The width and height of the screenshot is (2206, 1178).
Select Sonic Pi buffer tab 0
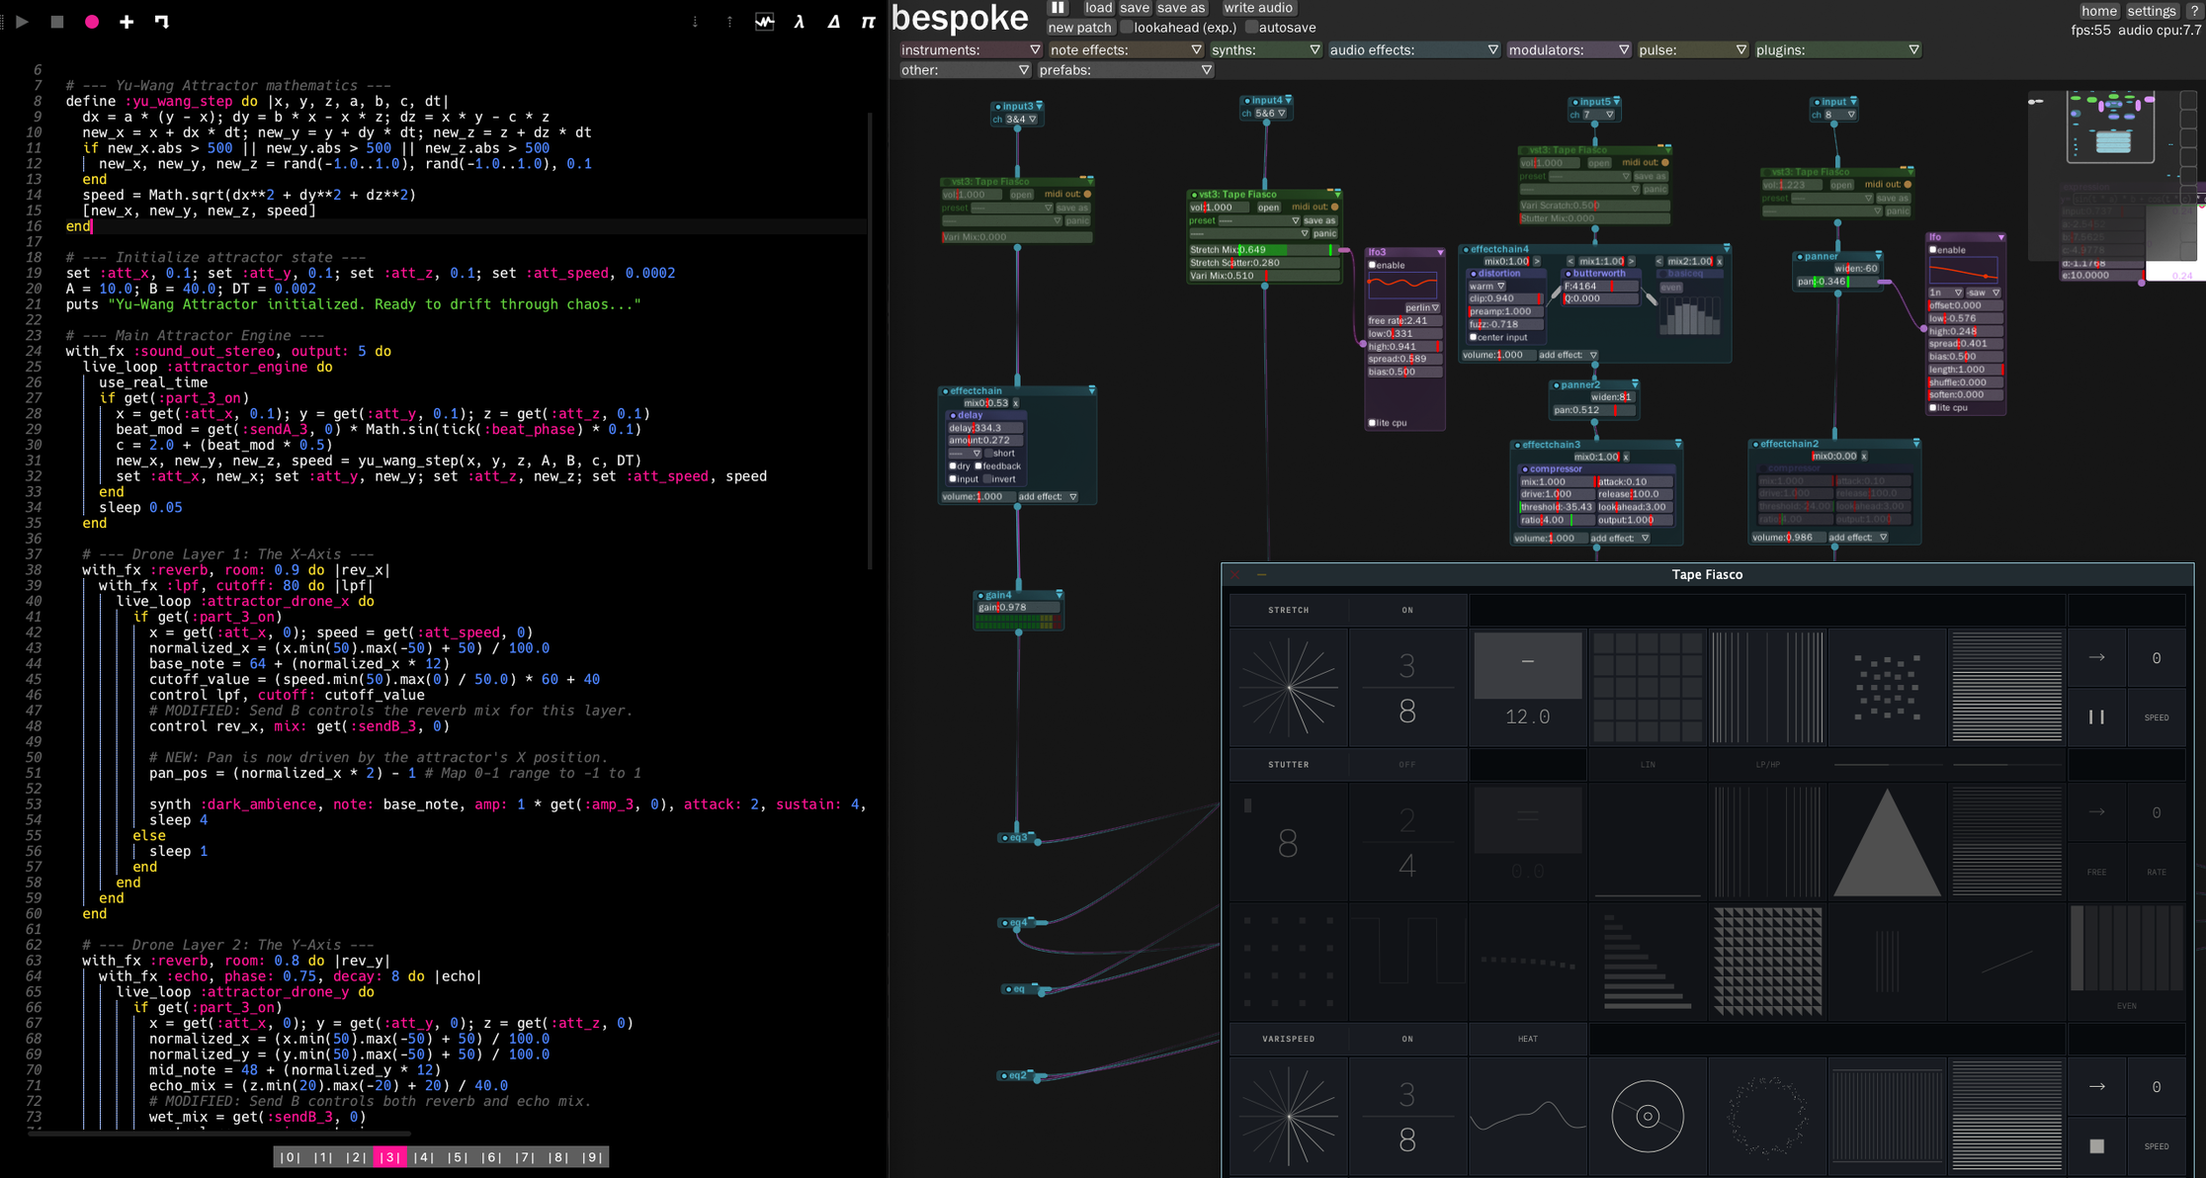(x=291, y=1157)
